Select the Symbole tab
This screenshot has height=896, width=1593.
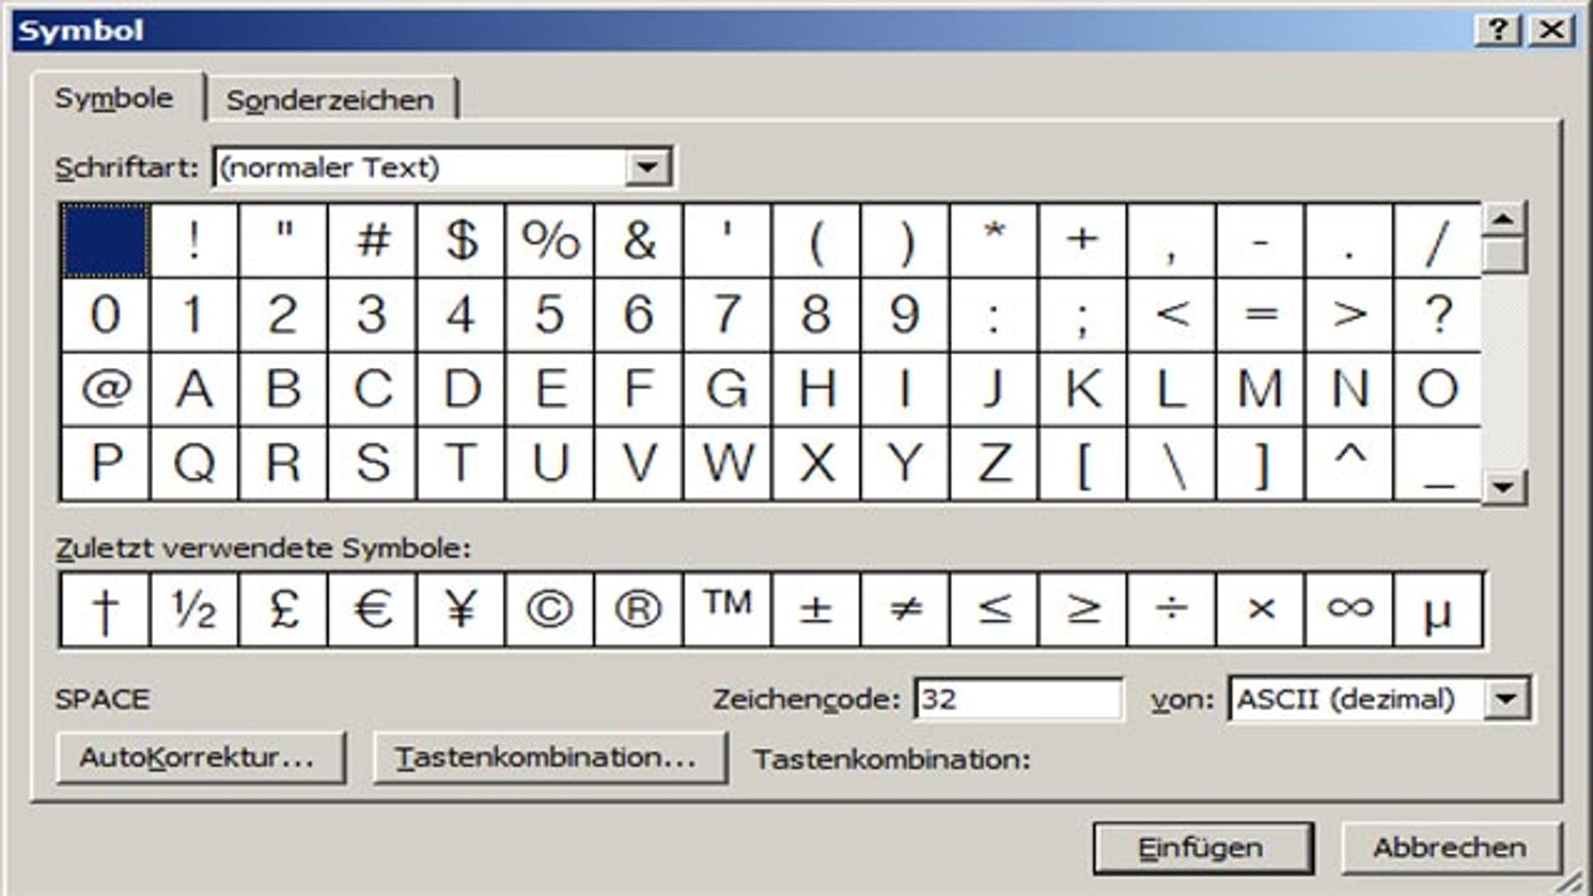[115, 99]
